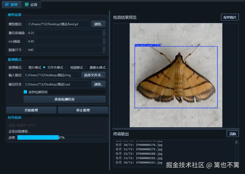Stop inference with 停止推理

point(83,110)
